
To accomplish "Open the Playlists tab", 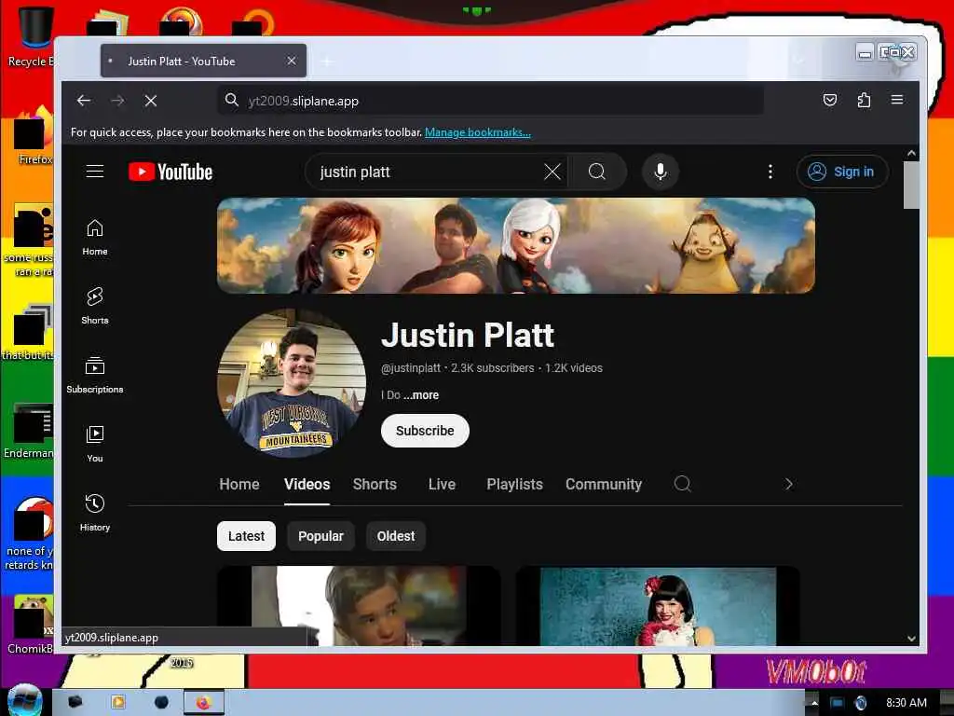I will [514, 484].
